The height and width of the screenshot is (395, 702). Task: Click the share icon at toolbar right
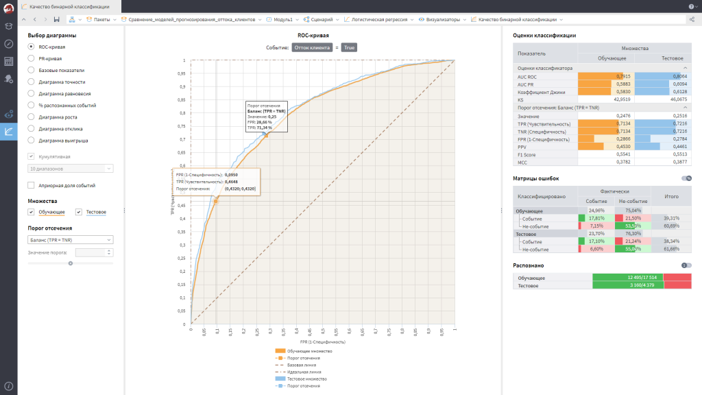[692, 20]
